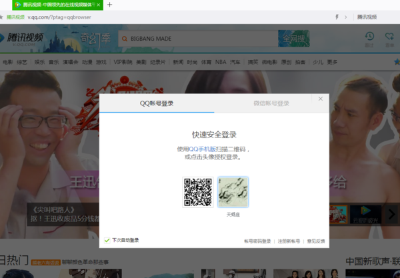The height and width of the screenshot is (278, 400).
Task: Open the watchlist heart icon
Action: click(389, 36)
